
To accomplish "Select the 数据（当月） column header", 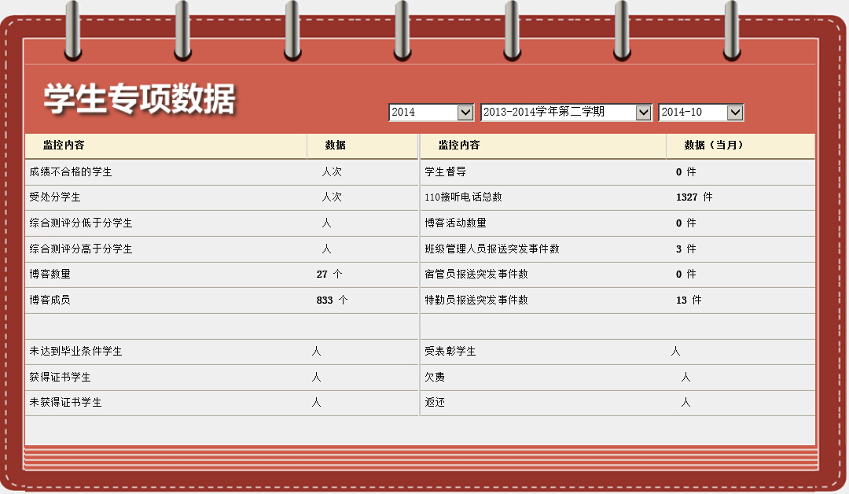I will [x=713, y=146].
